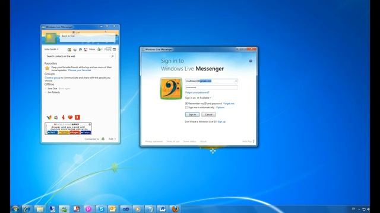Launch Internet Explorer from the taskbar
The image size is (380, 213).
tap(27, 209)
